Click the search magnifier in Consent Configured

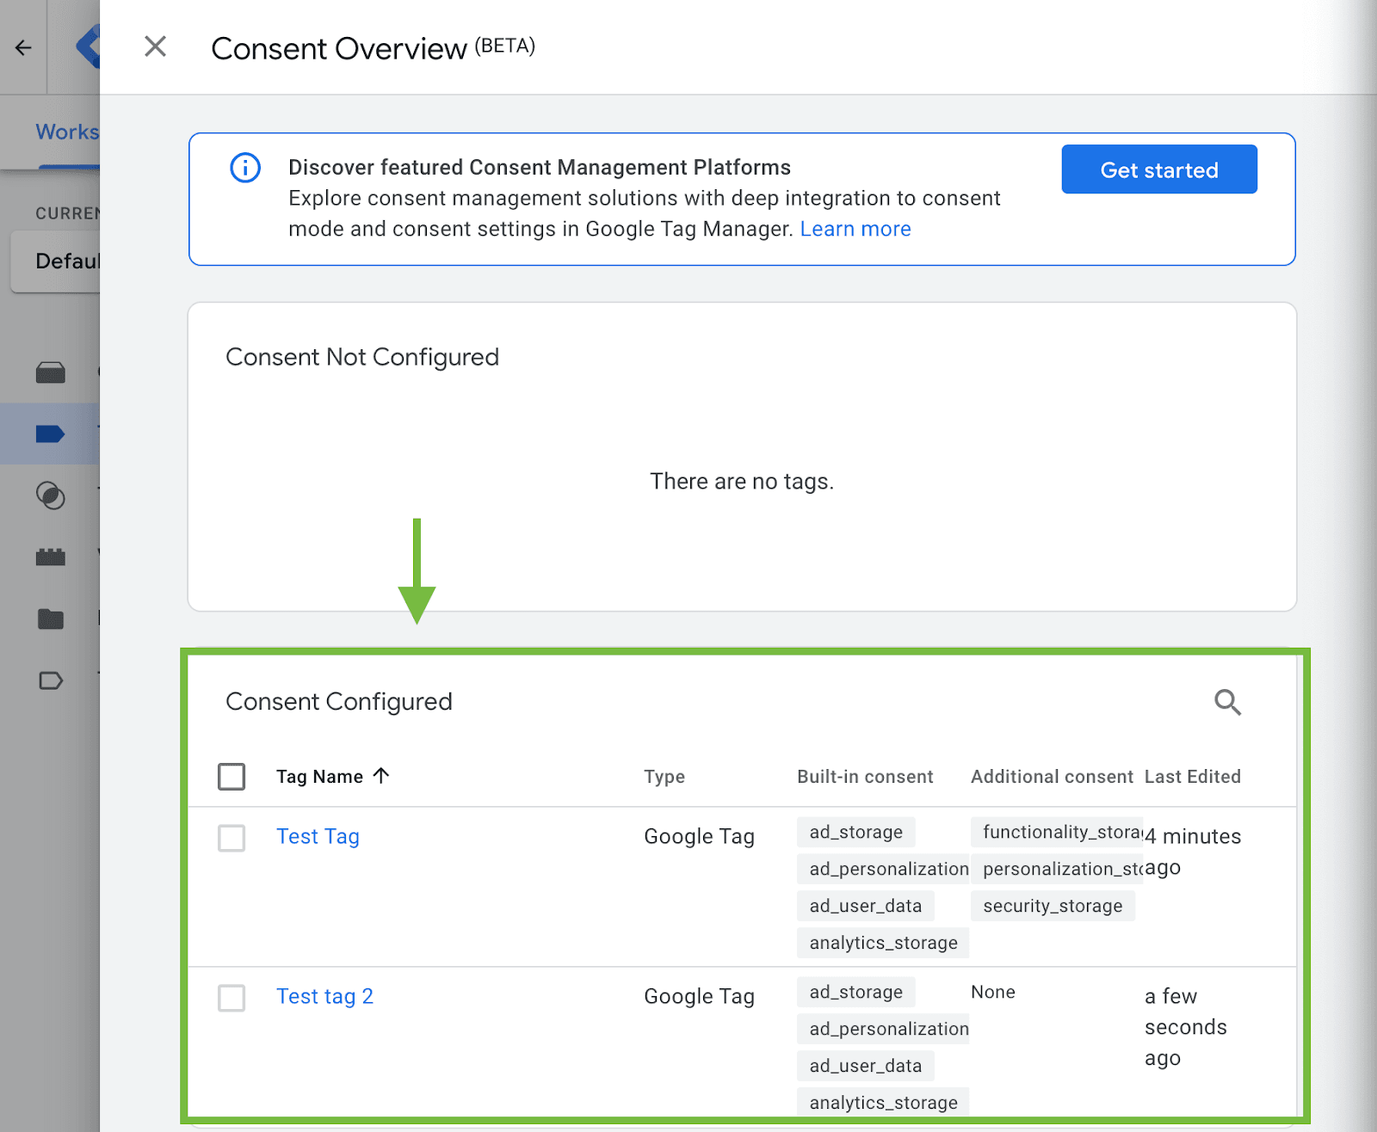point(1228,702)
